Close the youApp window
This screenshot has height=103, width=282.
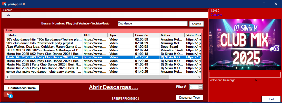[x=276, y=4]
